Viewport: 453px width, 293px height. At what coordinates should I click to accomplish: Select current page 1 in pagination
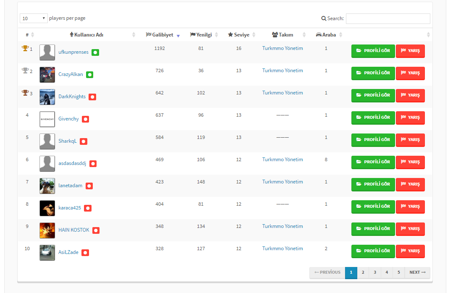tap(351, 272)
